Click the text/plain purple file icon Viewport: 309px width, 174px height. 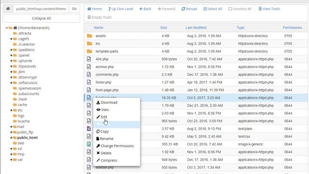coord(89,129)
